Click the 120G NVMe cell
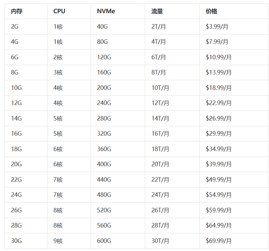269x251 pixels. [x=104, y=57]
